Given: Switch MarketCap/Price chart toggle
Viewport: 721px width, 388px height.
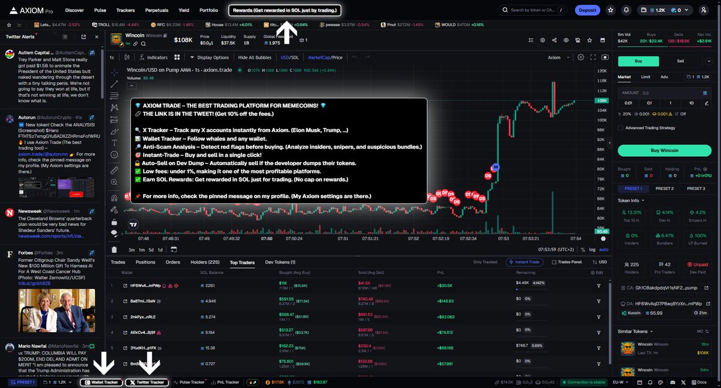Looking at the screenshot, I should [x=325, y=57].
